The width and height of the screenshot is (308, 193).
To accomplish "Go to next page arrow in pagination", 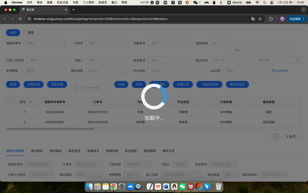I will tap(281, 137).
